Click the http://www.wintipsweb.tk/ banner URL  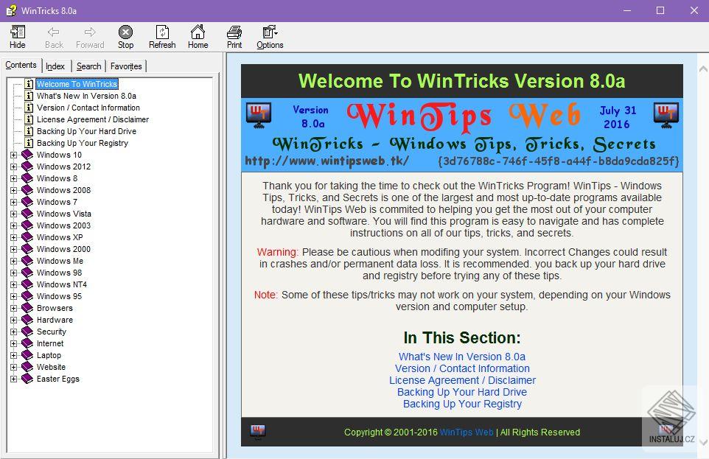pos(326,161)
